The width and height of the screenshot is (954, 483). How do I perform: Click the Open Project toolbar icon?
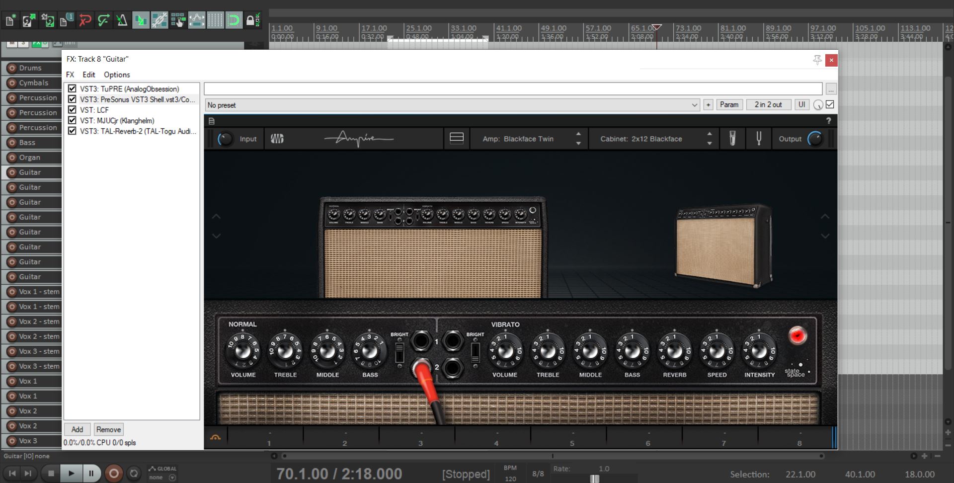29,20
